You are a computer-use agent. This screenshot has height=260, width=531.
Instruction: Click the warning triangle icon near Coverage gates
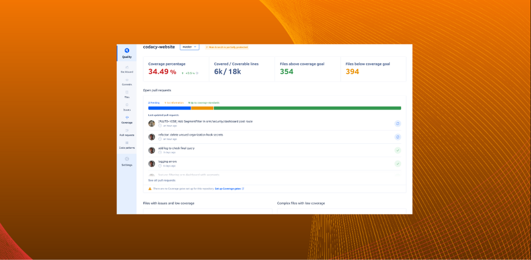click(150, 189)
